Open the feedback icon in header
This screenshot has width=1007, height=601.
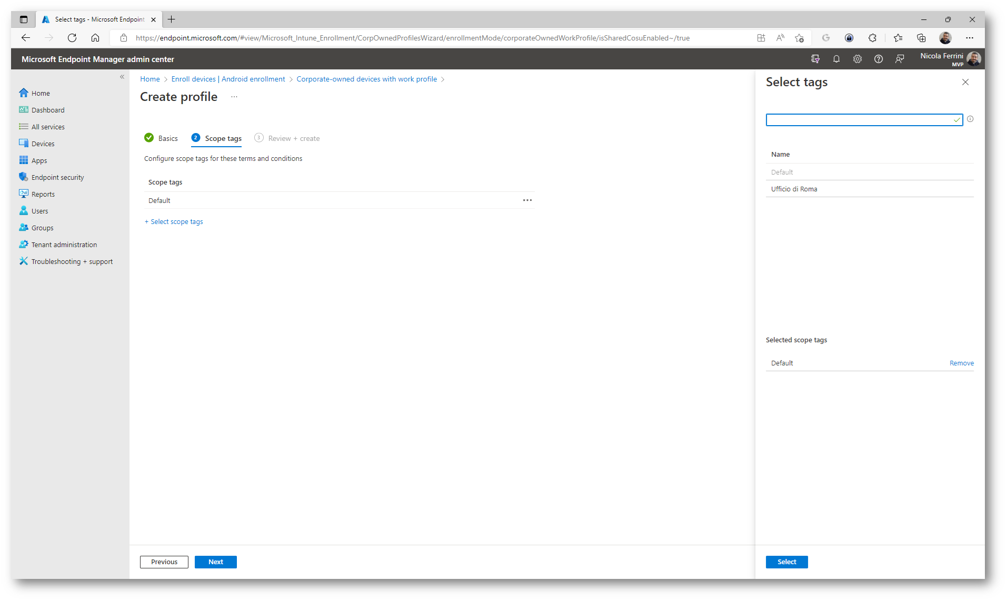coord(900,59)
